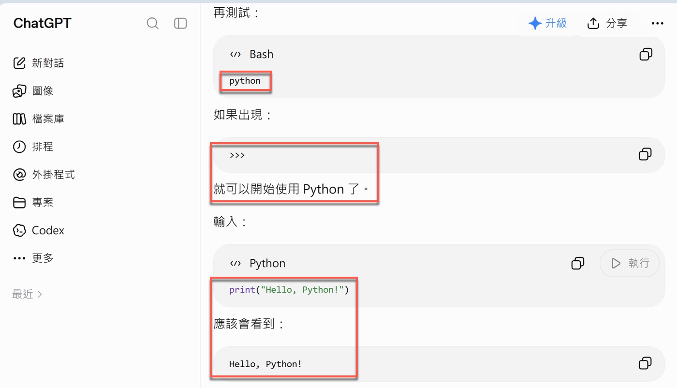Click the text 如果出現：
This screenshot has width=677, height=388.
243,115
